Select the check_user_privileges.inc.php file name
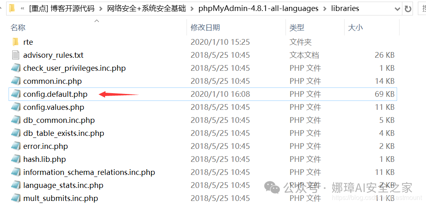This screenshot has height=205, width=426. [75, 68]
